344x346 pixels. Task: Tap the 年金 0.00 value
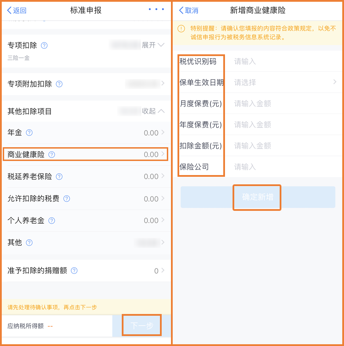[151, 133]
